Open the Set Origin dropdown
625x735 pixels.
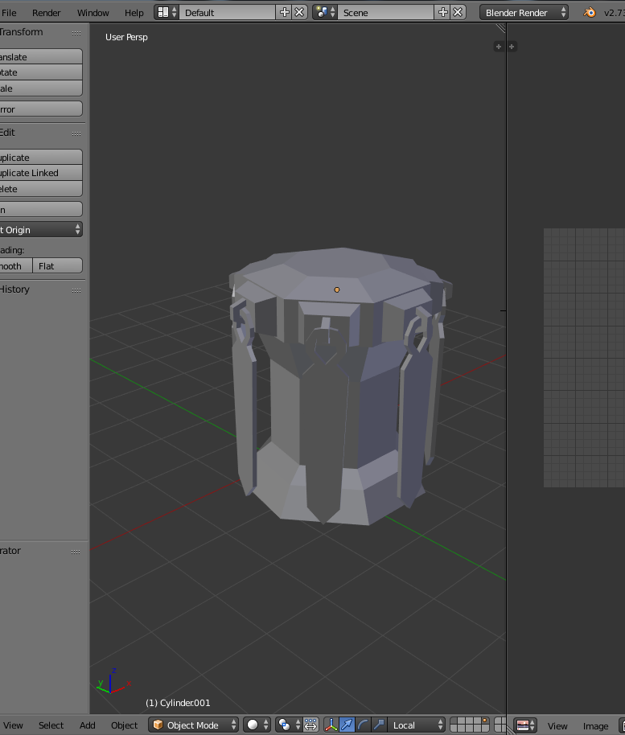click(x=41, y=230)
